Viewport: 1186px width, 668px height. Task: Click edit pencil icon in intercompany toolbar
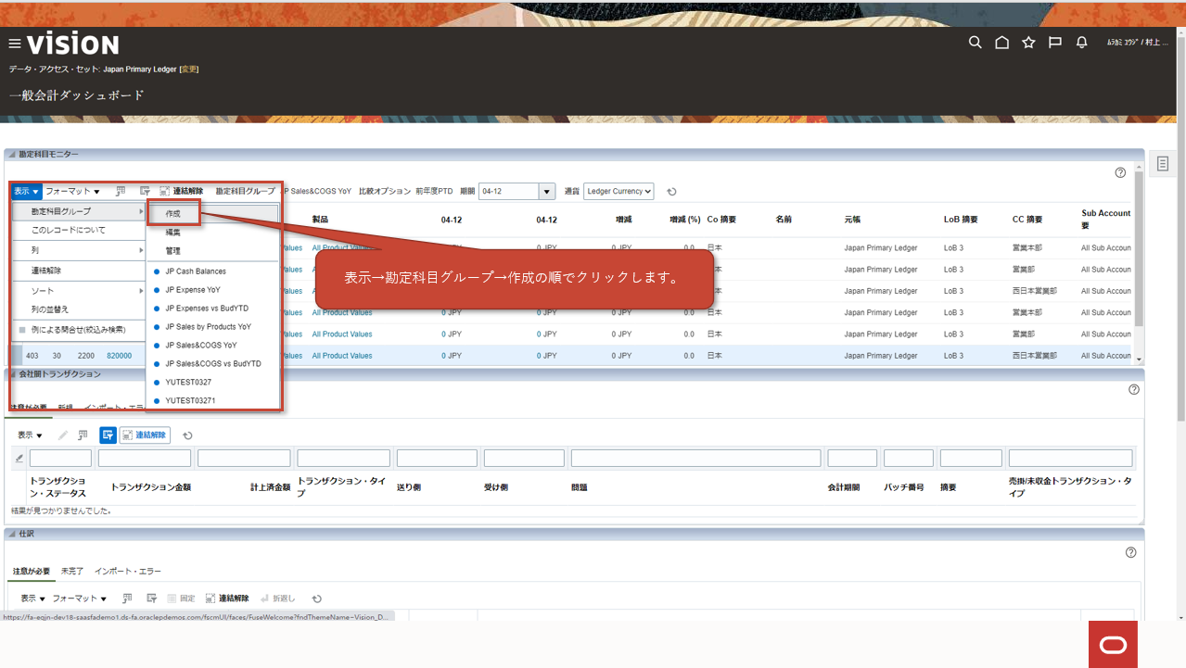coord(63,435)
